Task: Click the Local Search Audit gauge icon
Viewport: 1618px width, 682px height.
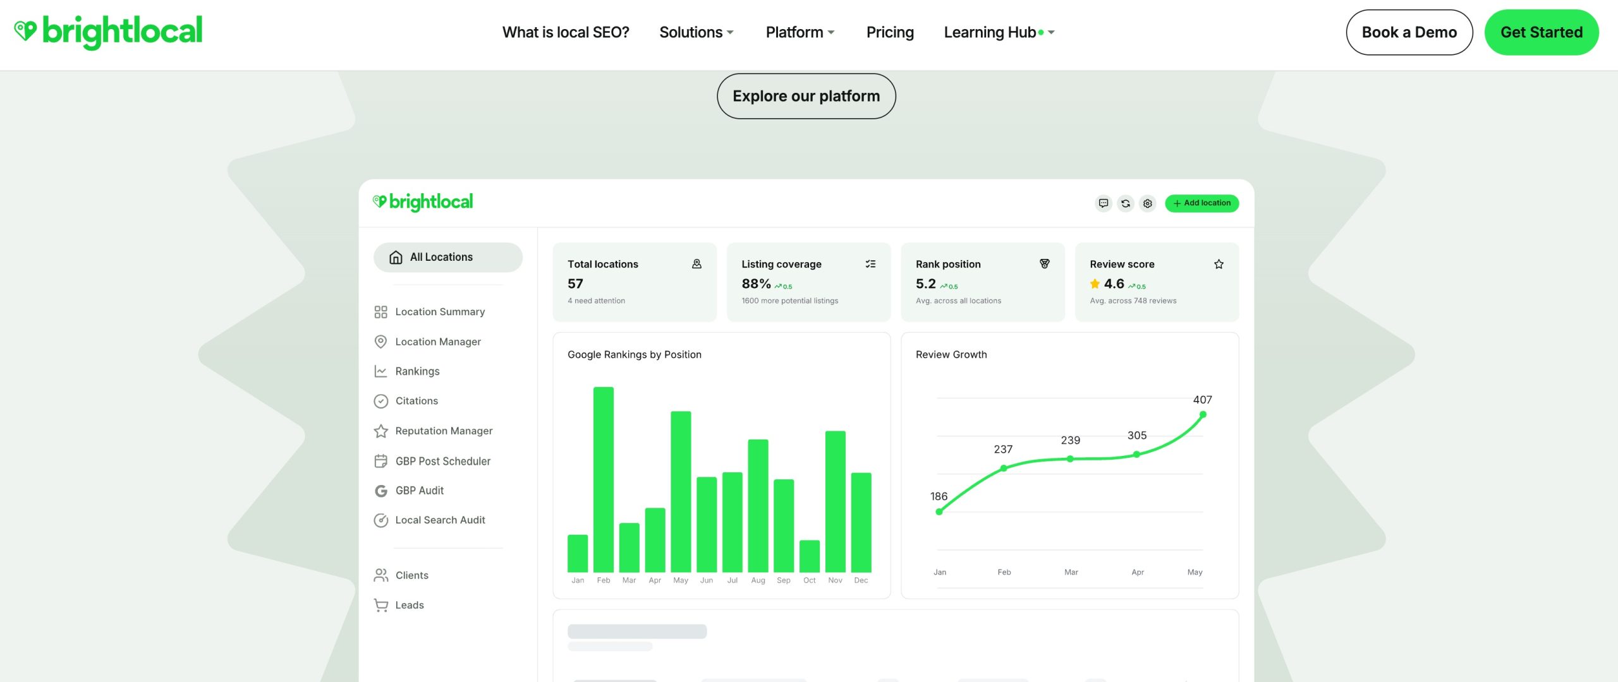Action: (x=380, y=520)
